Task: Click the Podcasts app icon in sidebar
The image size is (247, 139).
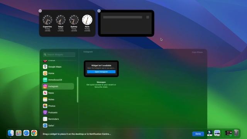Action: click(45, 112)
